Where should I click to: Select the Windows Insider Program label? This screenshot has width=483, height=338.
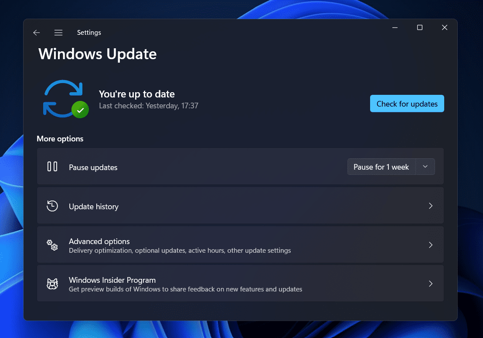pyautogui.click(x=112, y=280)
